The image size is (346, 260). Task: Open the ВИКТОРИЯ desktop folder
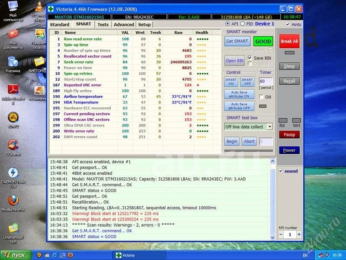(38, 65)
